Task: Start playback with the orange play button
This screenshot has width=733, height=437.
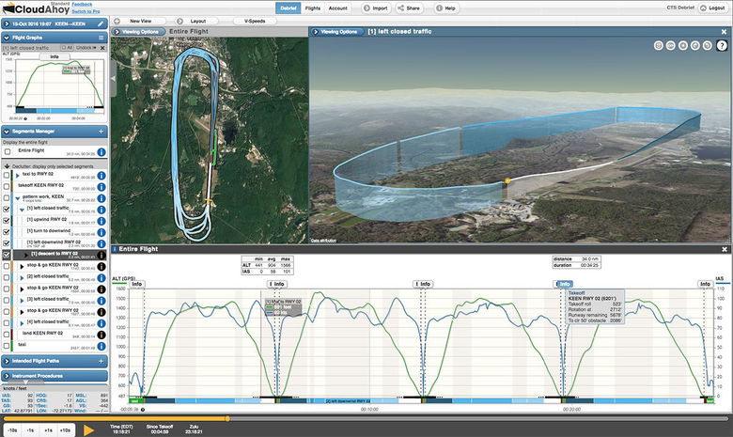Action: [88, 430]
